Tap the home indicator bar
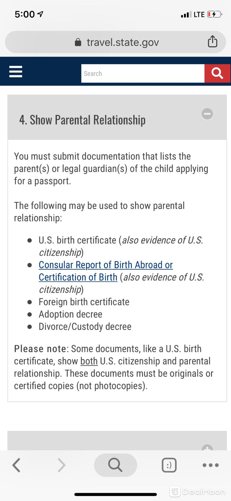This screenshot has height=501, width=231. pyautogui.click(x=115, y=495)
